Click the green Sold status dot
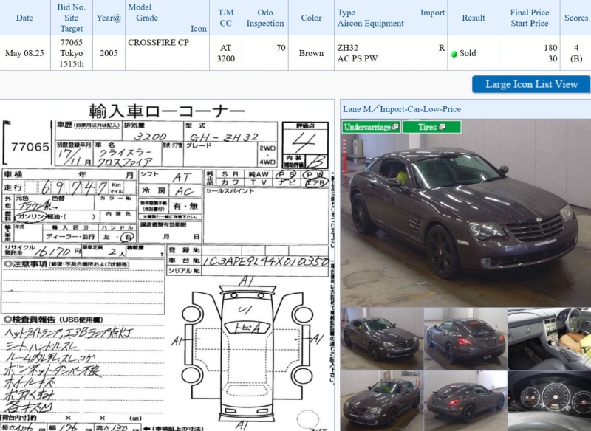This screenshot has height=431, width=591. tap(454, 54)
